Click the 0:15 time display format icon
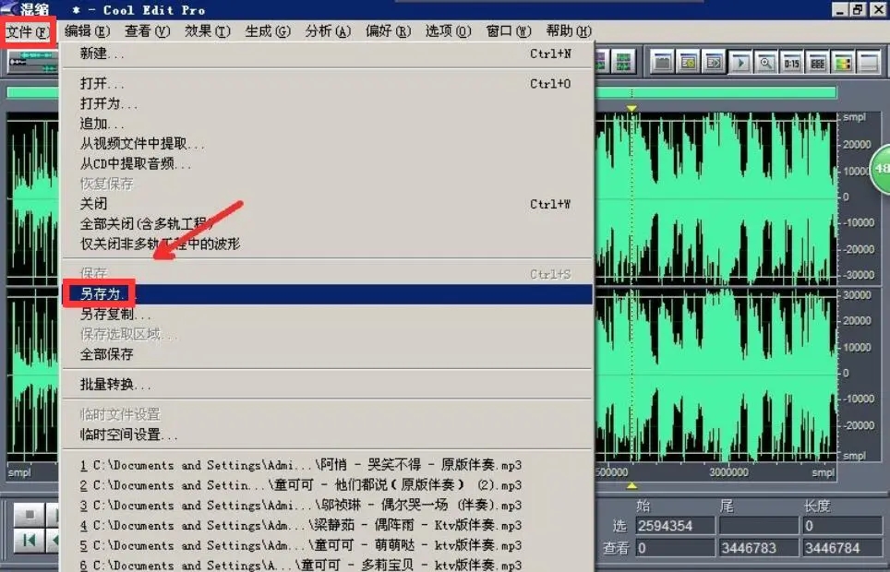 click(791, 62)
